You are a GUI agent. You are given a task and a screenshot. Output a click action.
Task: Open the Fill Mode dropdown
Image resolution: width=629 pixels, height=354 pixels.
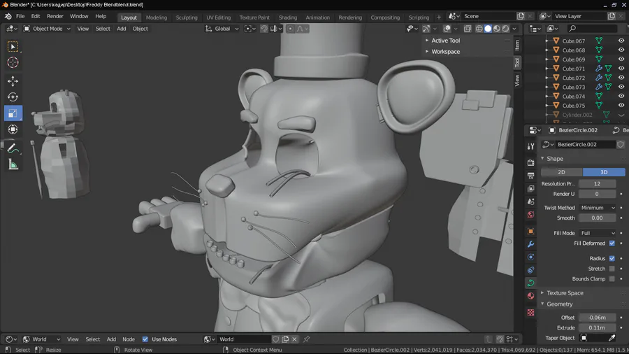(x=598, y=233)
